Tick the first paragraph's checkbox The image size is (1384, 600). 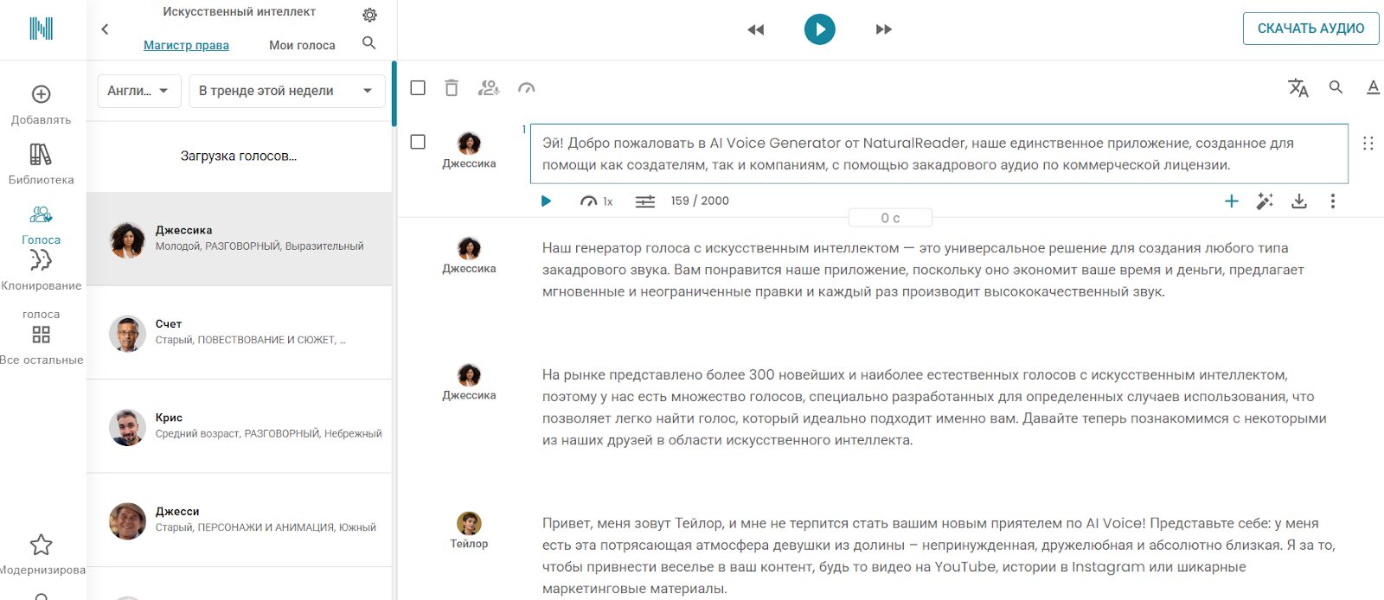418,142
